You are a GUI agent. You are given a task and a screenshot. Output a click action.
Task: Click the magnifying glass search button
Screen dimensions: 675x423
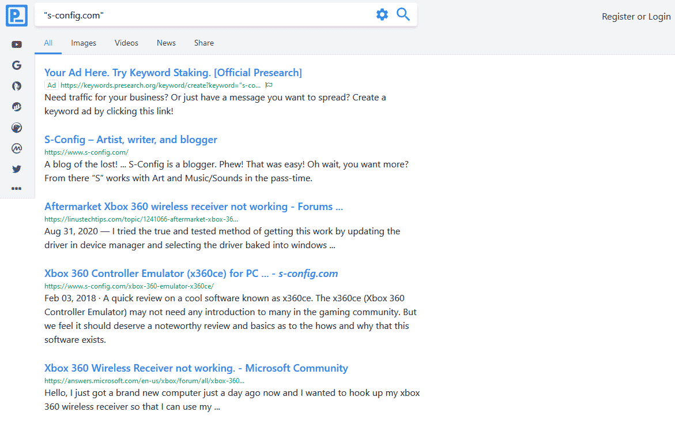click(404, 14)
